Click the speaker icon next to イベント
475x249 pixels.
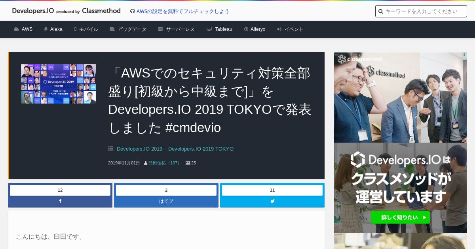279,29
